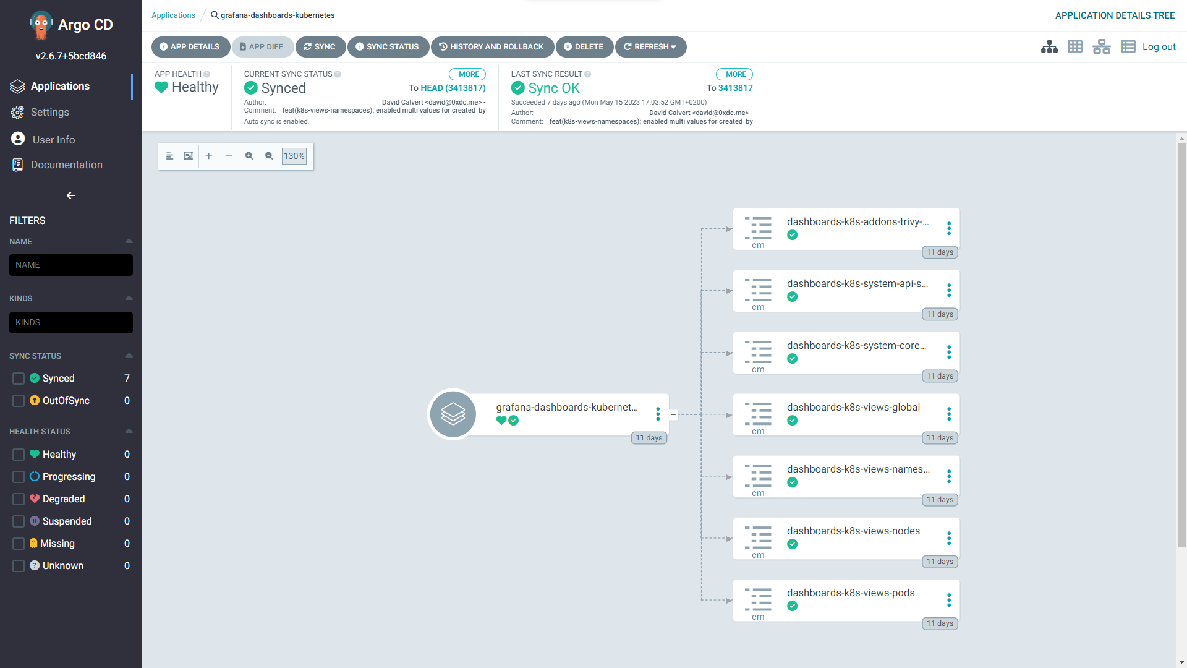The width and height of the screenshot is (1187, 668).
Task: Click the APP HEALTH help icon
Action: (207, 74)
